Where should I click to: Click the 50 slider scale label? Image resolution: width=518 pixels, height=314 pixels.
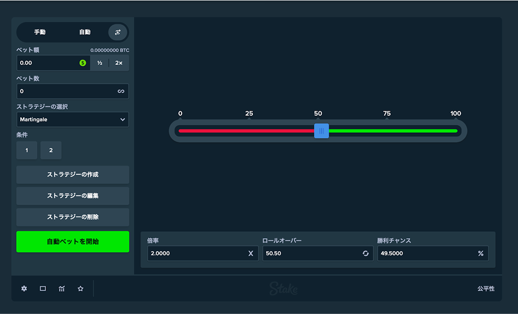click(318, 113)
